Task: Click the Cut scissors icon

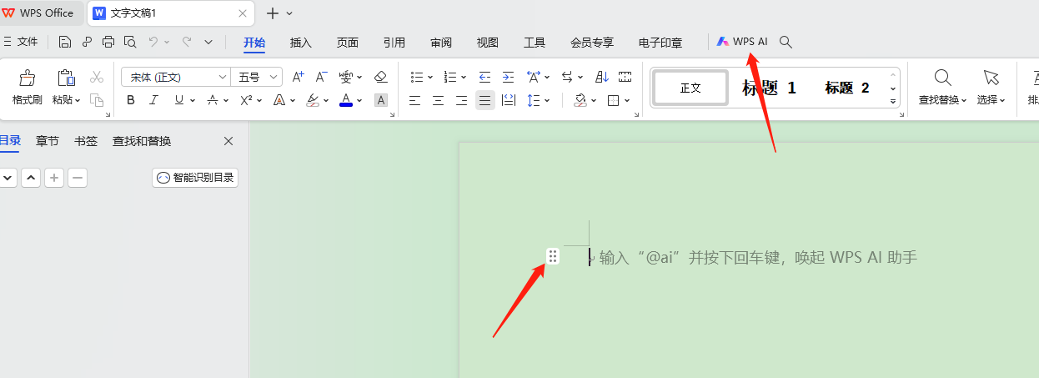Action: (97, 77)
